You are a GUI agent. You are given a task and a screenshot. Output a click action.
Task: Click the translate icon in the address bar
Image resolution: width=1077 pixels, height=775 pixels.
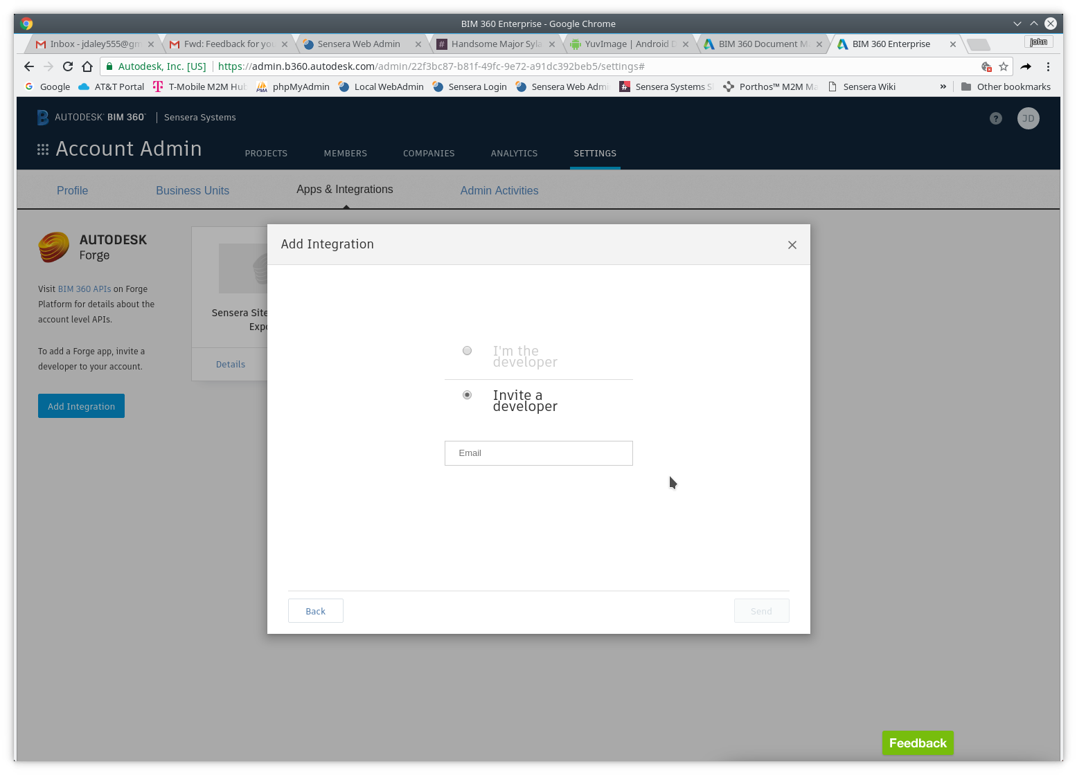(986, 67)
